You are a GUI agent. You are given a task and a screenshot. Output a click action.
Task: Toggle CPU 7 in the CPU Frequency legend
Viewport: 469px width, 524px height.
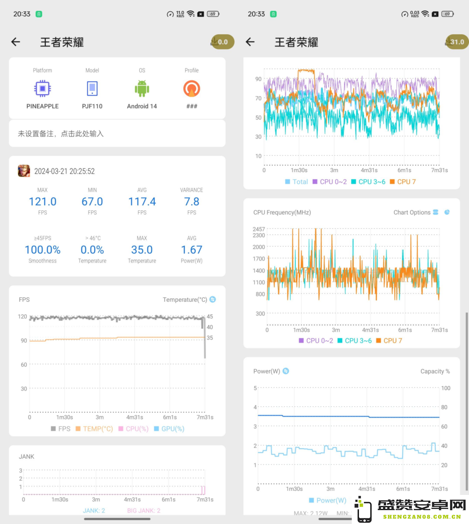[x=389, y=341]
